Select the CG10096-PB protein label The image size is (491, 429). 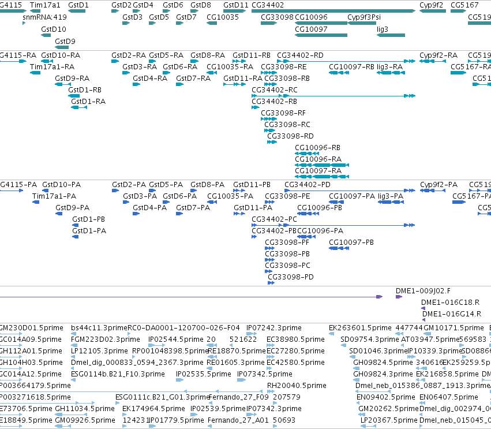tap(320, 208)
